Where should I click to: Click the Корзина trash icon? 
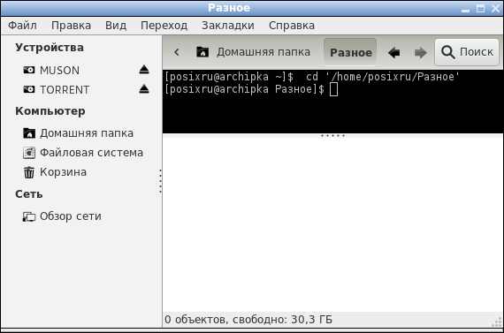(x=29, y=172)
